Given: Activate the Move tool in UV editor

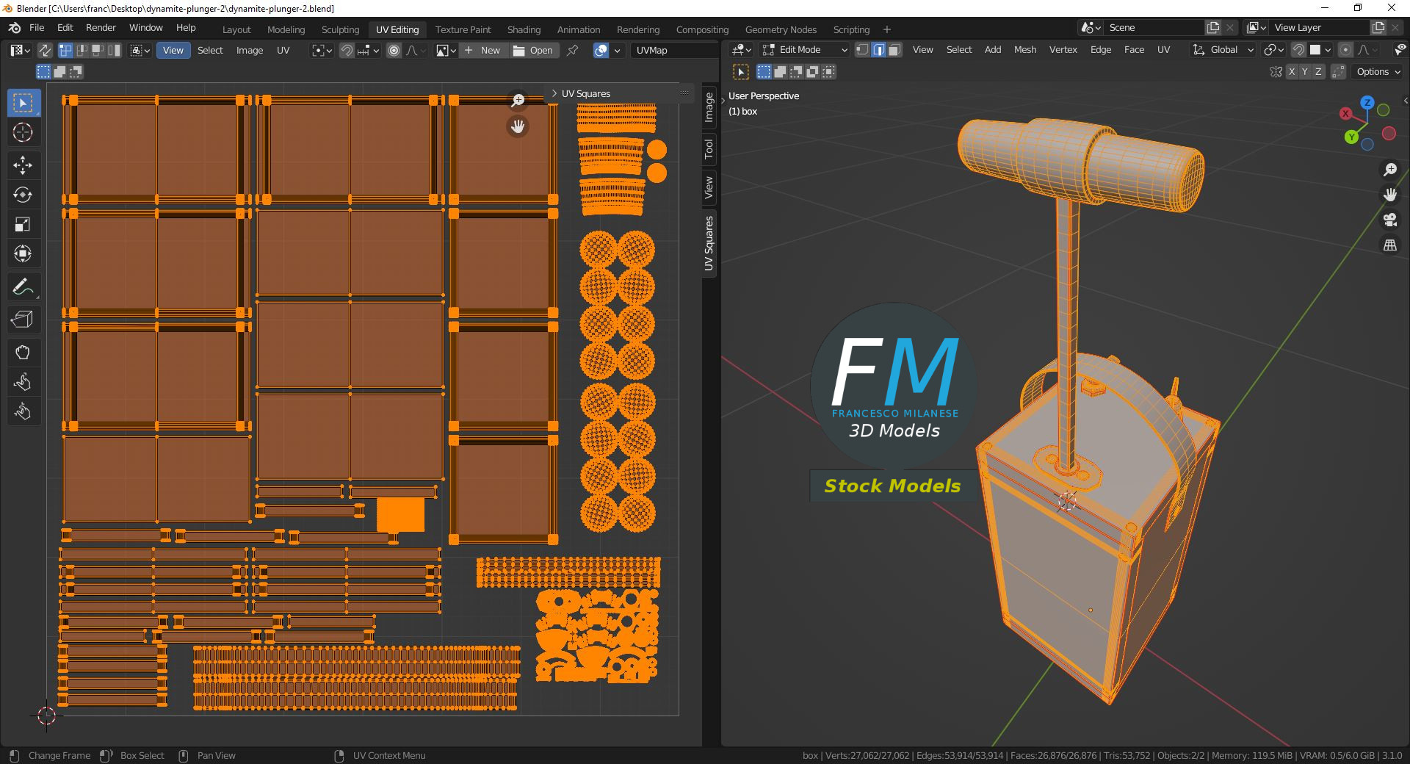Looking at the screenshot, I should click(23, 165).
